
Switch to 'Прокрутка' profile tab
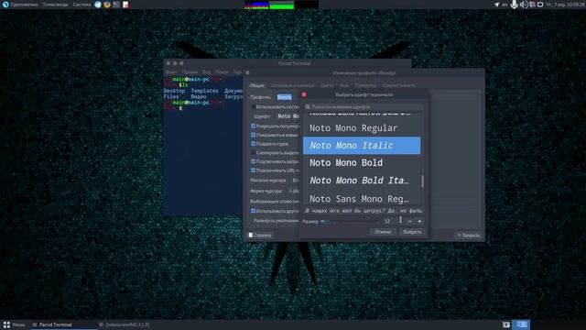tap(365, 85)
